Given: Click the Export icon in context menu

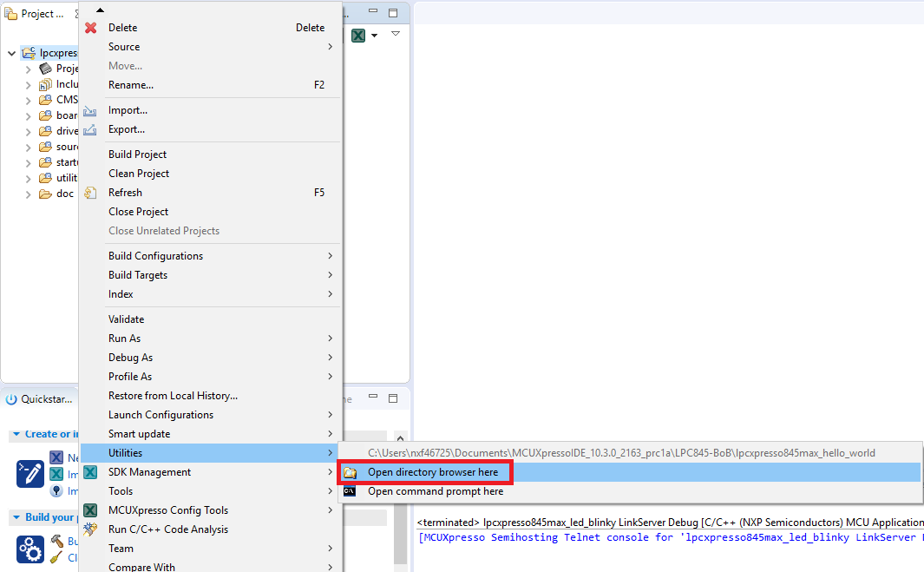Looking at the screenshot, I should coord(90,130).
